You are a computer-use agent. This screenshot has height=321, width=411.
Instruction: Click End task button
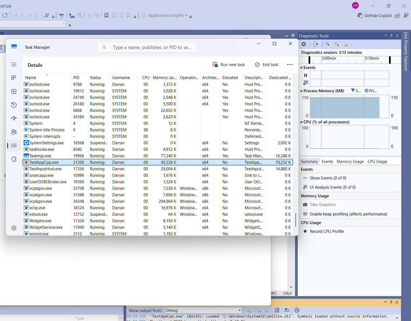coord(267,65)
